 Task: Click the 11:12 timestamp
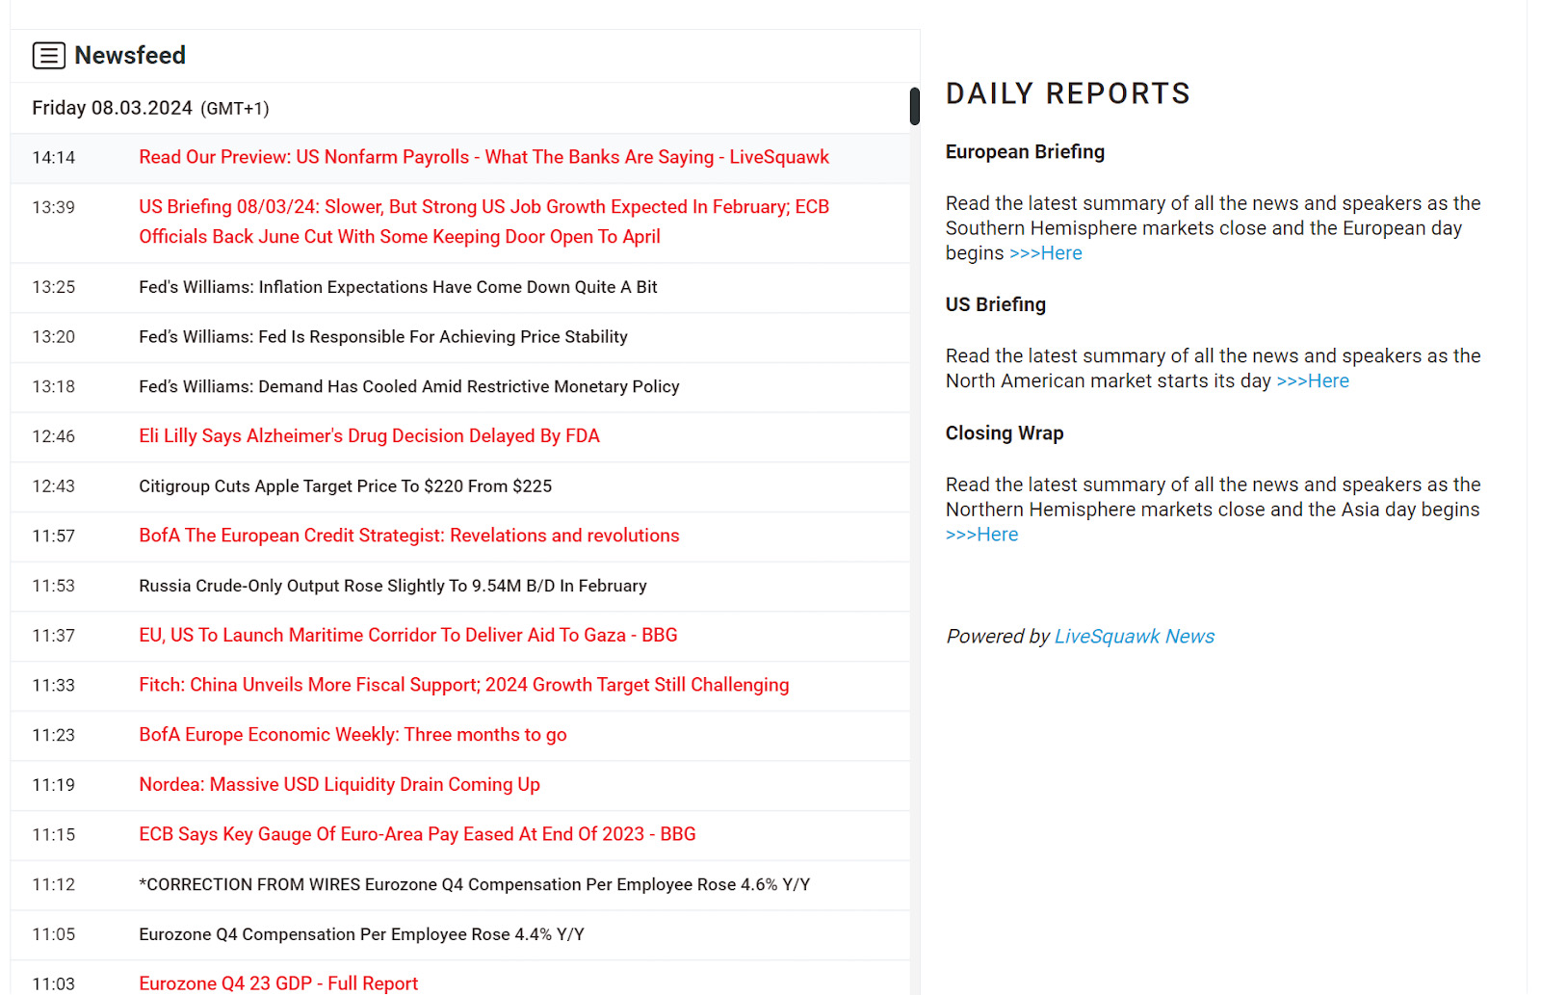pyautogui.click(x=54, y=884)
